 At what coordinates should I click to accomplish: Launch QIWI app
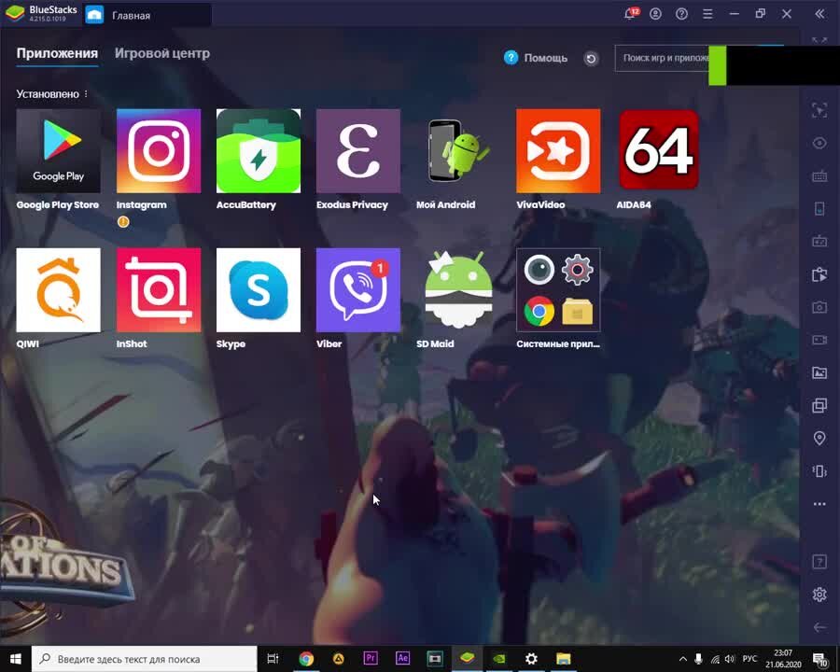point(59,290)
